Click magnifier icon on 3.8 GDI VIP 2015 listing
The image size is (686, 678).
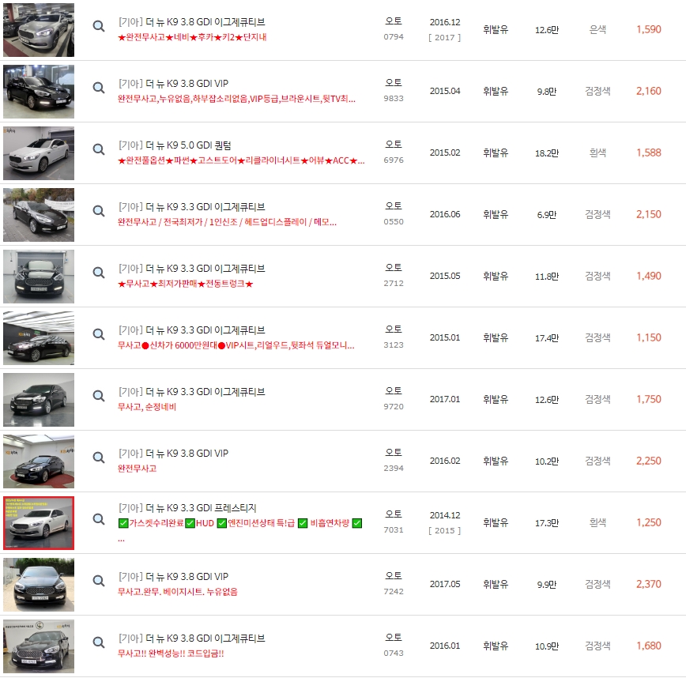[x=98, y=91]
